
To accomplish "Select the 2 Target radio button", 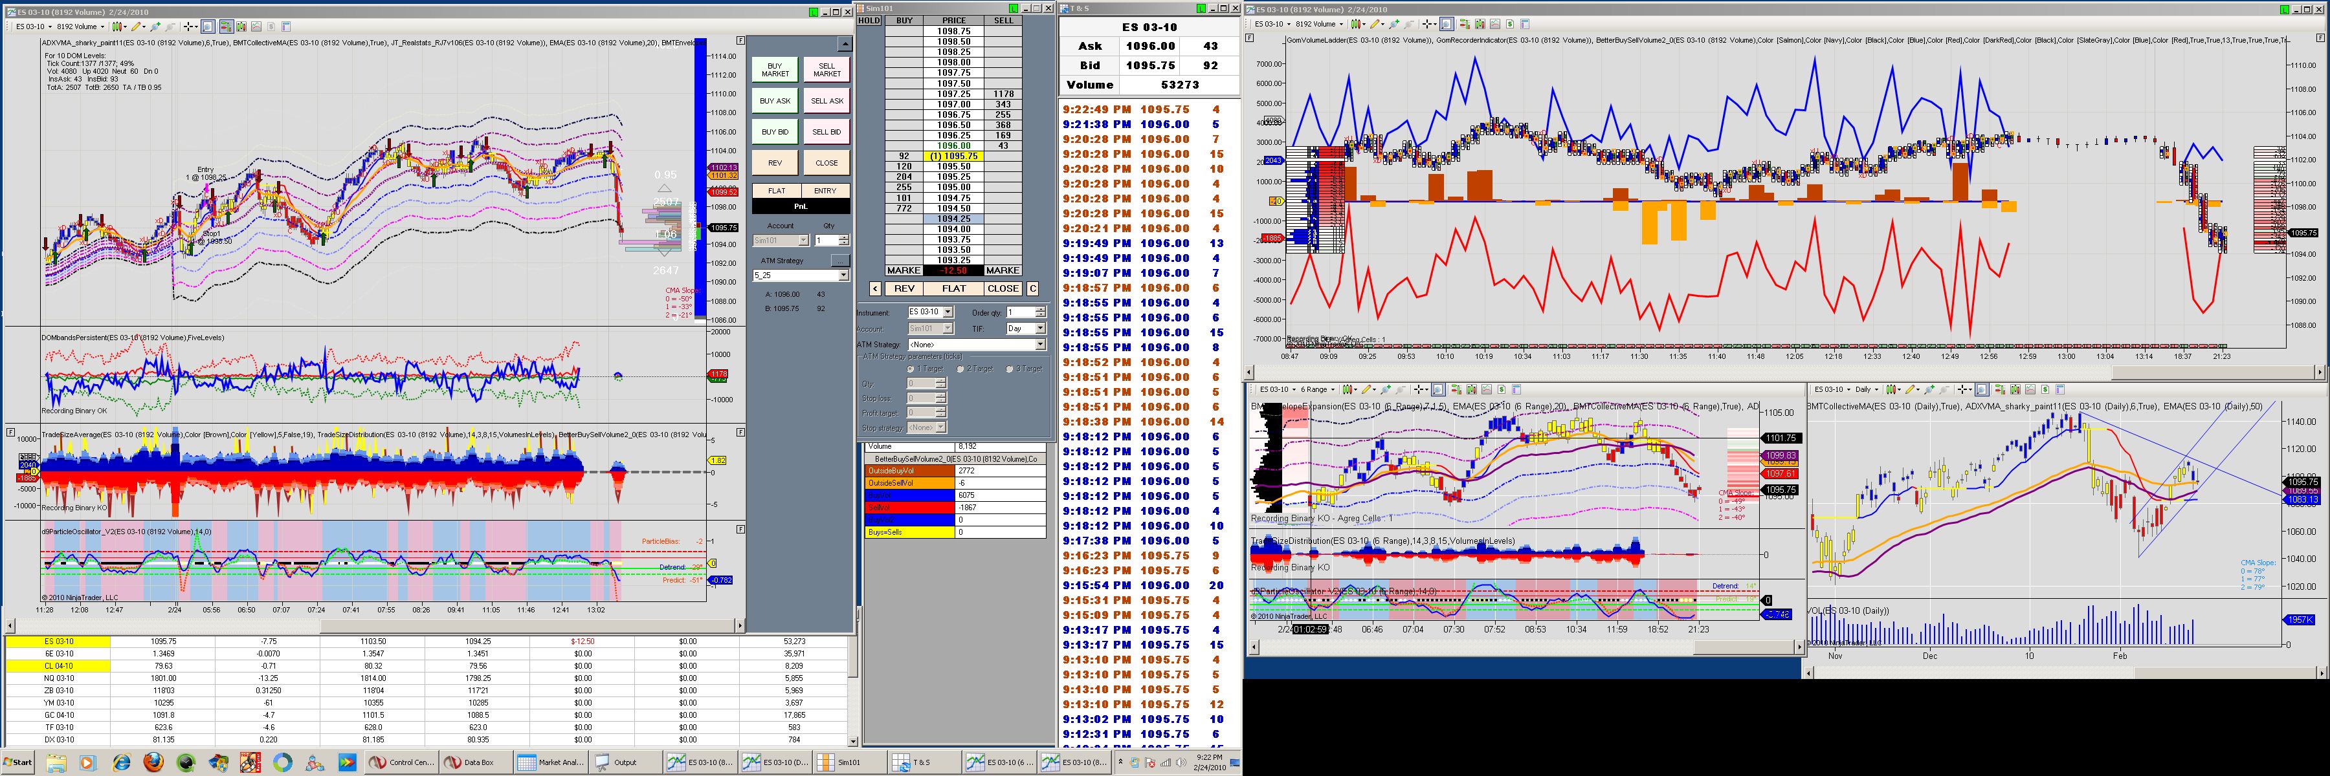I will tap(960, 369).
